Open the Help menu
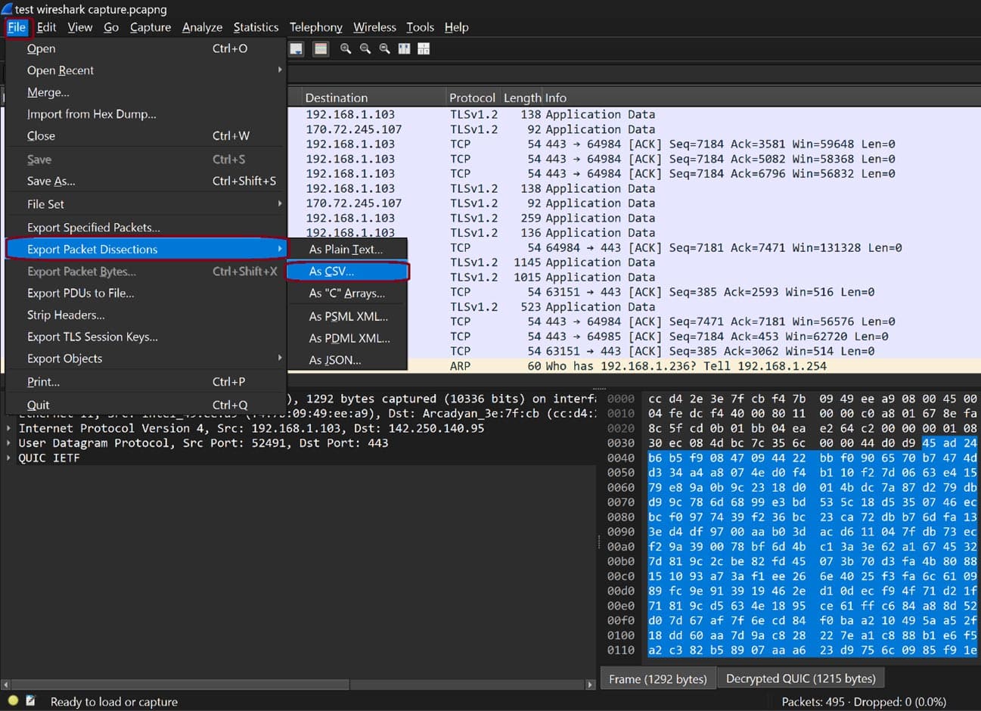 (x=456, y=27)
